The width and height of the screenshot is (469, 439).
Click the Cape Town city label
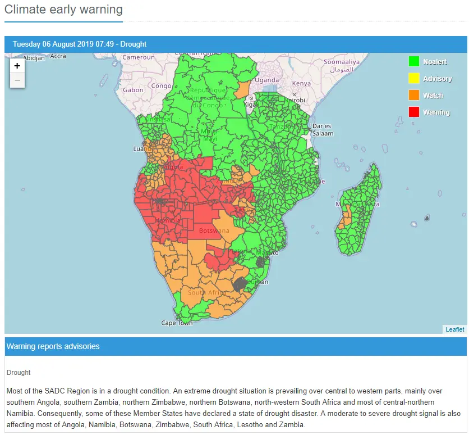(177, 323)
